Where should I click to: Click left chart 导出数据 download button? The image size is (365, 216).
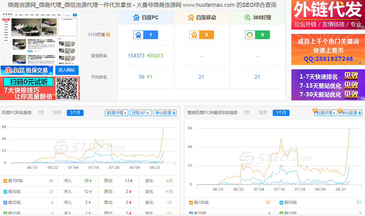coord(165,113)
